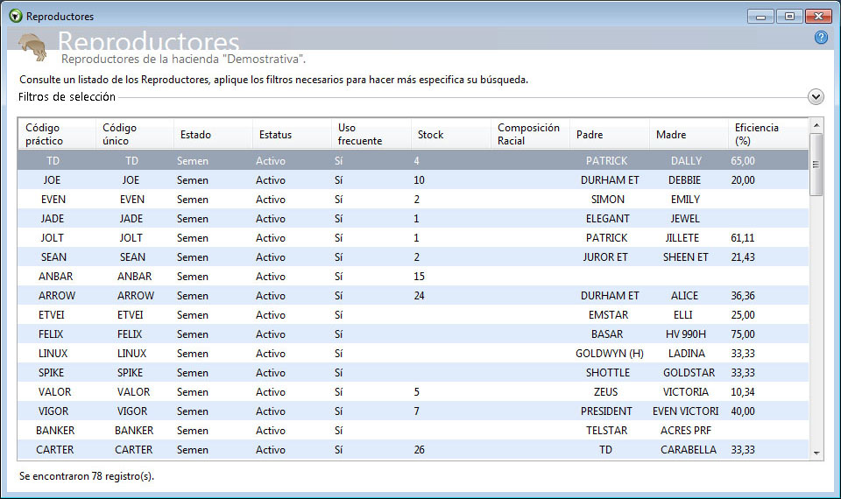
Task: Click the ALICE madre cell
Action: click(x=684, y=296)
